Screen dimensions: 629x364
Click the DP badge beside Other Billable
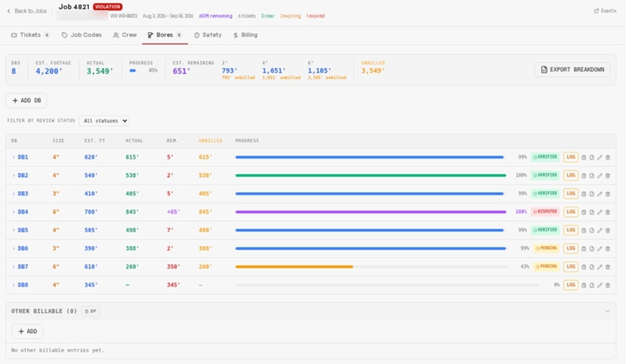pyautogui.click(x=90, y=311)
